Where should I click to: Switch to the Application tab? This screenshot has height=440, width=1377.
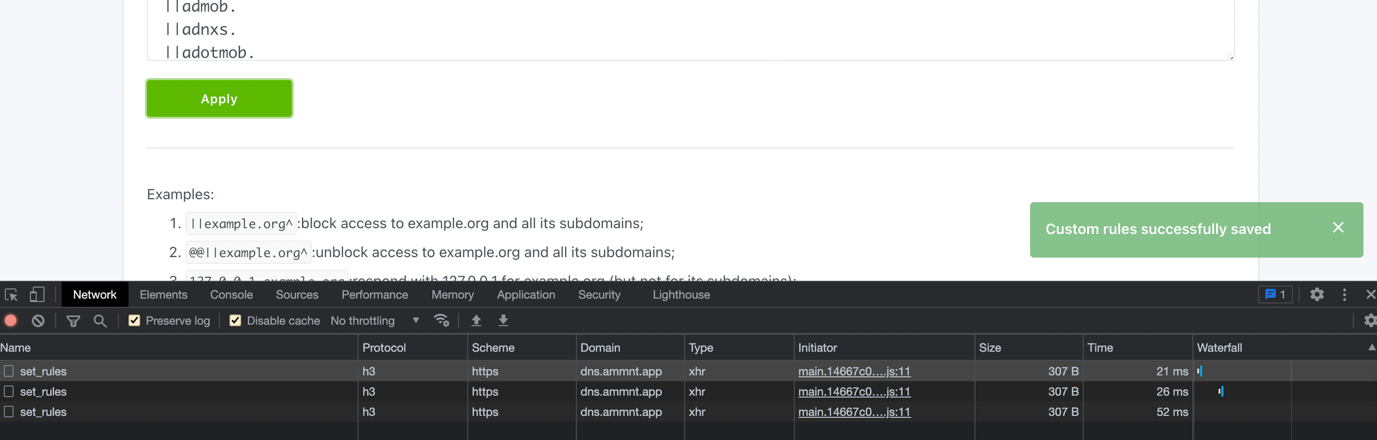(x=526, y=295)
